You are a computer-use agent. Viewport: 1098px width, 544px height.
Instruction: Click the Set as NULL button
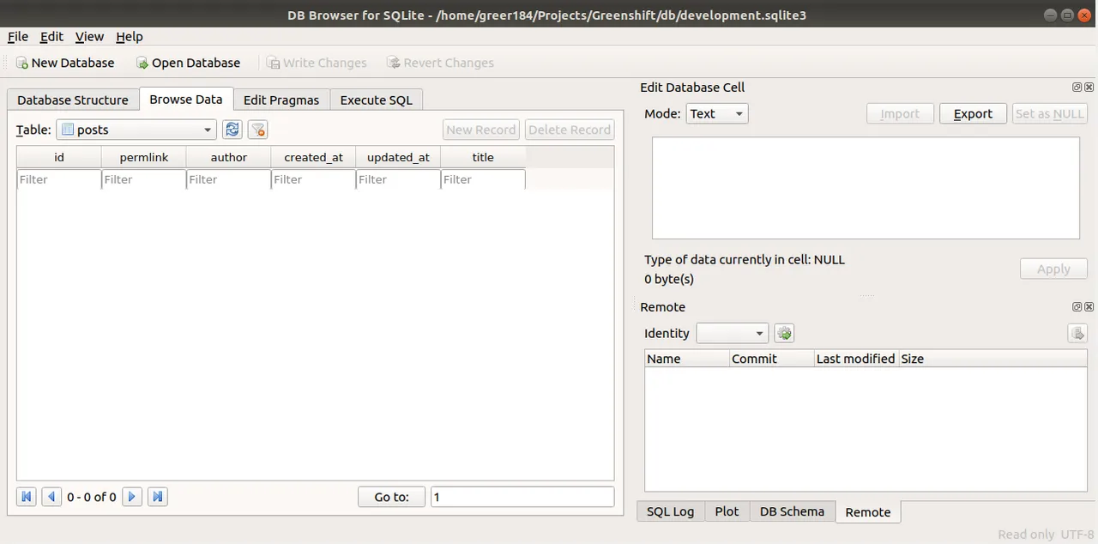(x=1050, y=113)
